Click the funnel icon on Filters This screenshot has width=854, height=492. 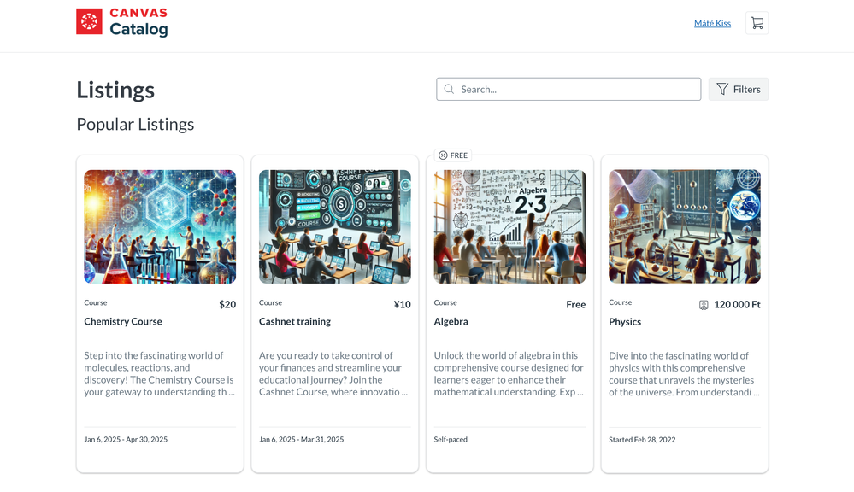722,89
